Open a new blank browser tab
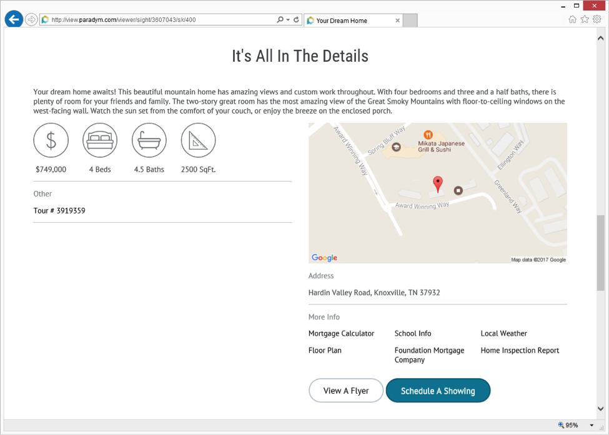Image resolution: width=609 pixels, height=435 pixels. (x=410, y=21)
